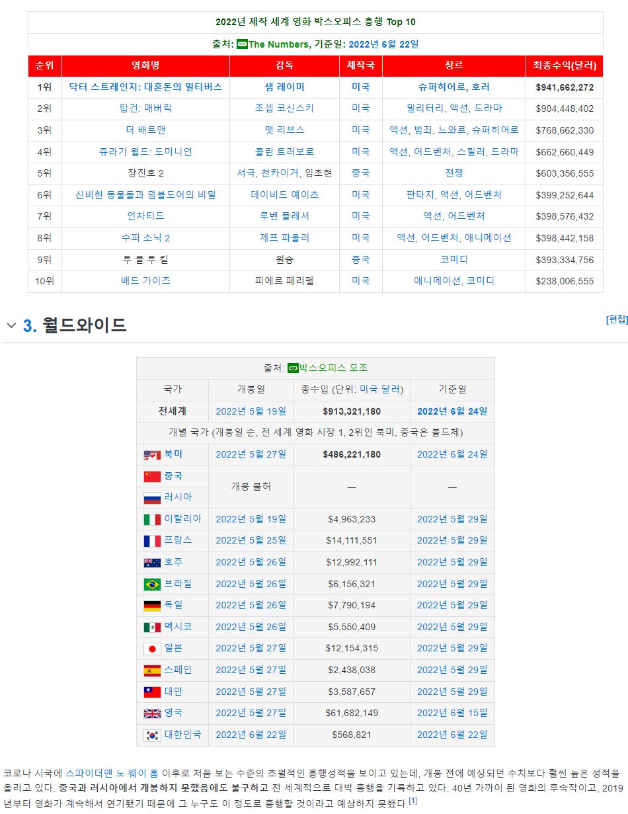
Task: Click the United Kingdom flag icon
Action: [152, 713]
